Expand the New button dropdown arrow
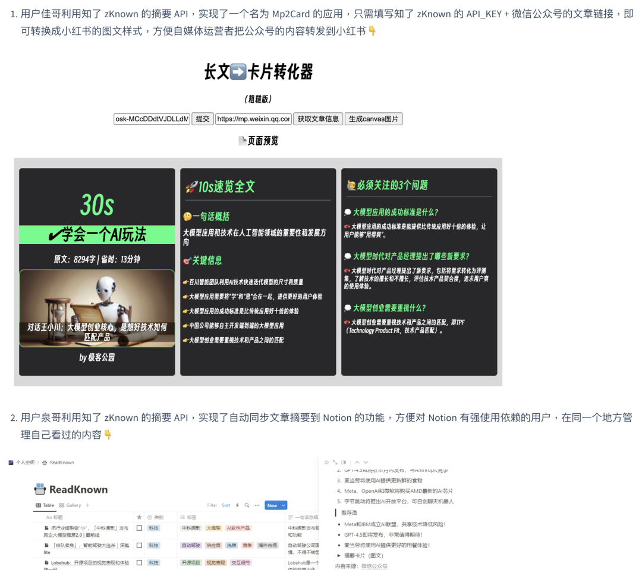Viewport: 642px width, 570px height. point(284,505)
